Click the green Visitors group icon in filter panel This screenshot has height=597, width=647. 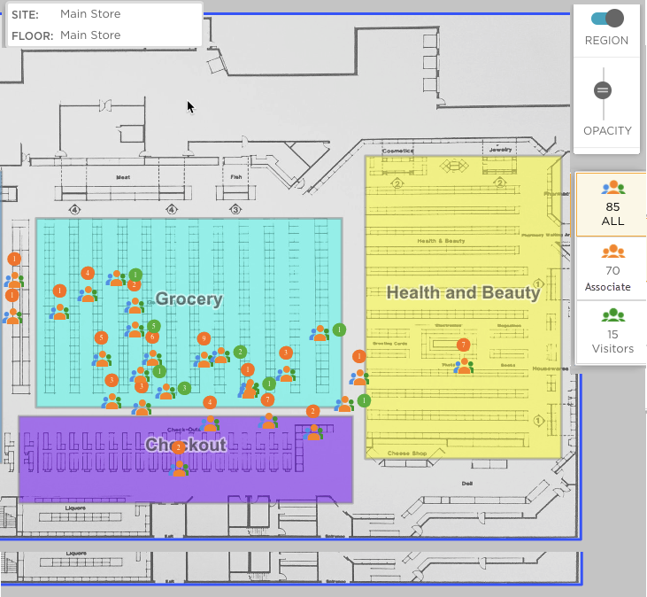[612, 314]
